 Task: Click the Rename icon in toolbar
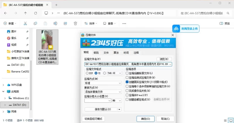coord(55,23)
